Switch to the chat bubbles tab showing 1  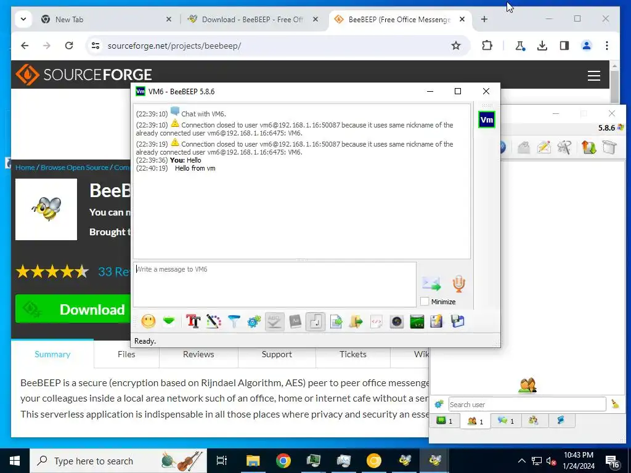click(x=506, y=421)
